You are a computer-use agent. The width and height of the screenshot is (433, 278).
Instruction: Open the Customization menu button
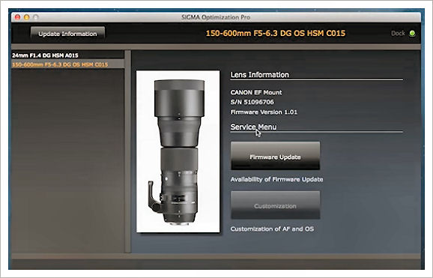coord(276,205)
